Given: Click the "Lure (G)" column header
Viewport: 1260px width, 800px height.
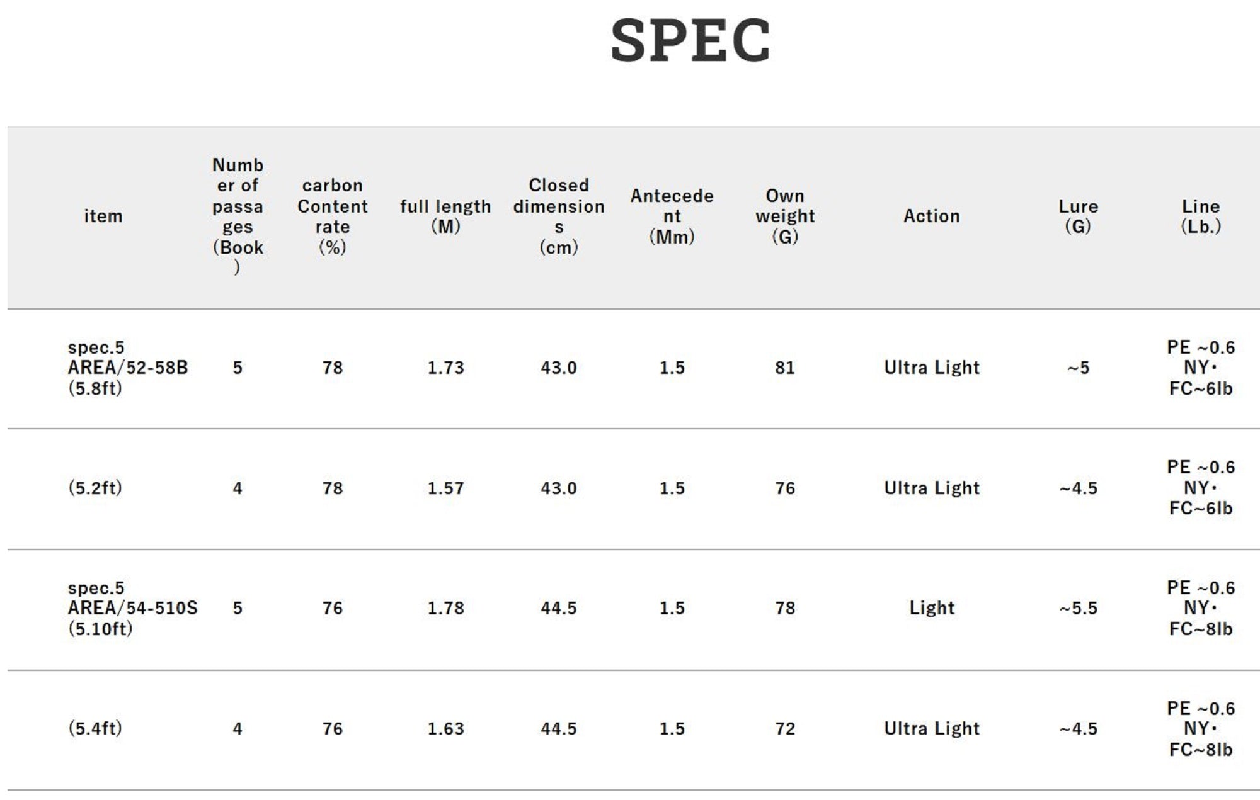Looking at the screenshot, I should tap(1078, 216).
